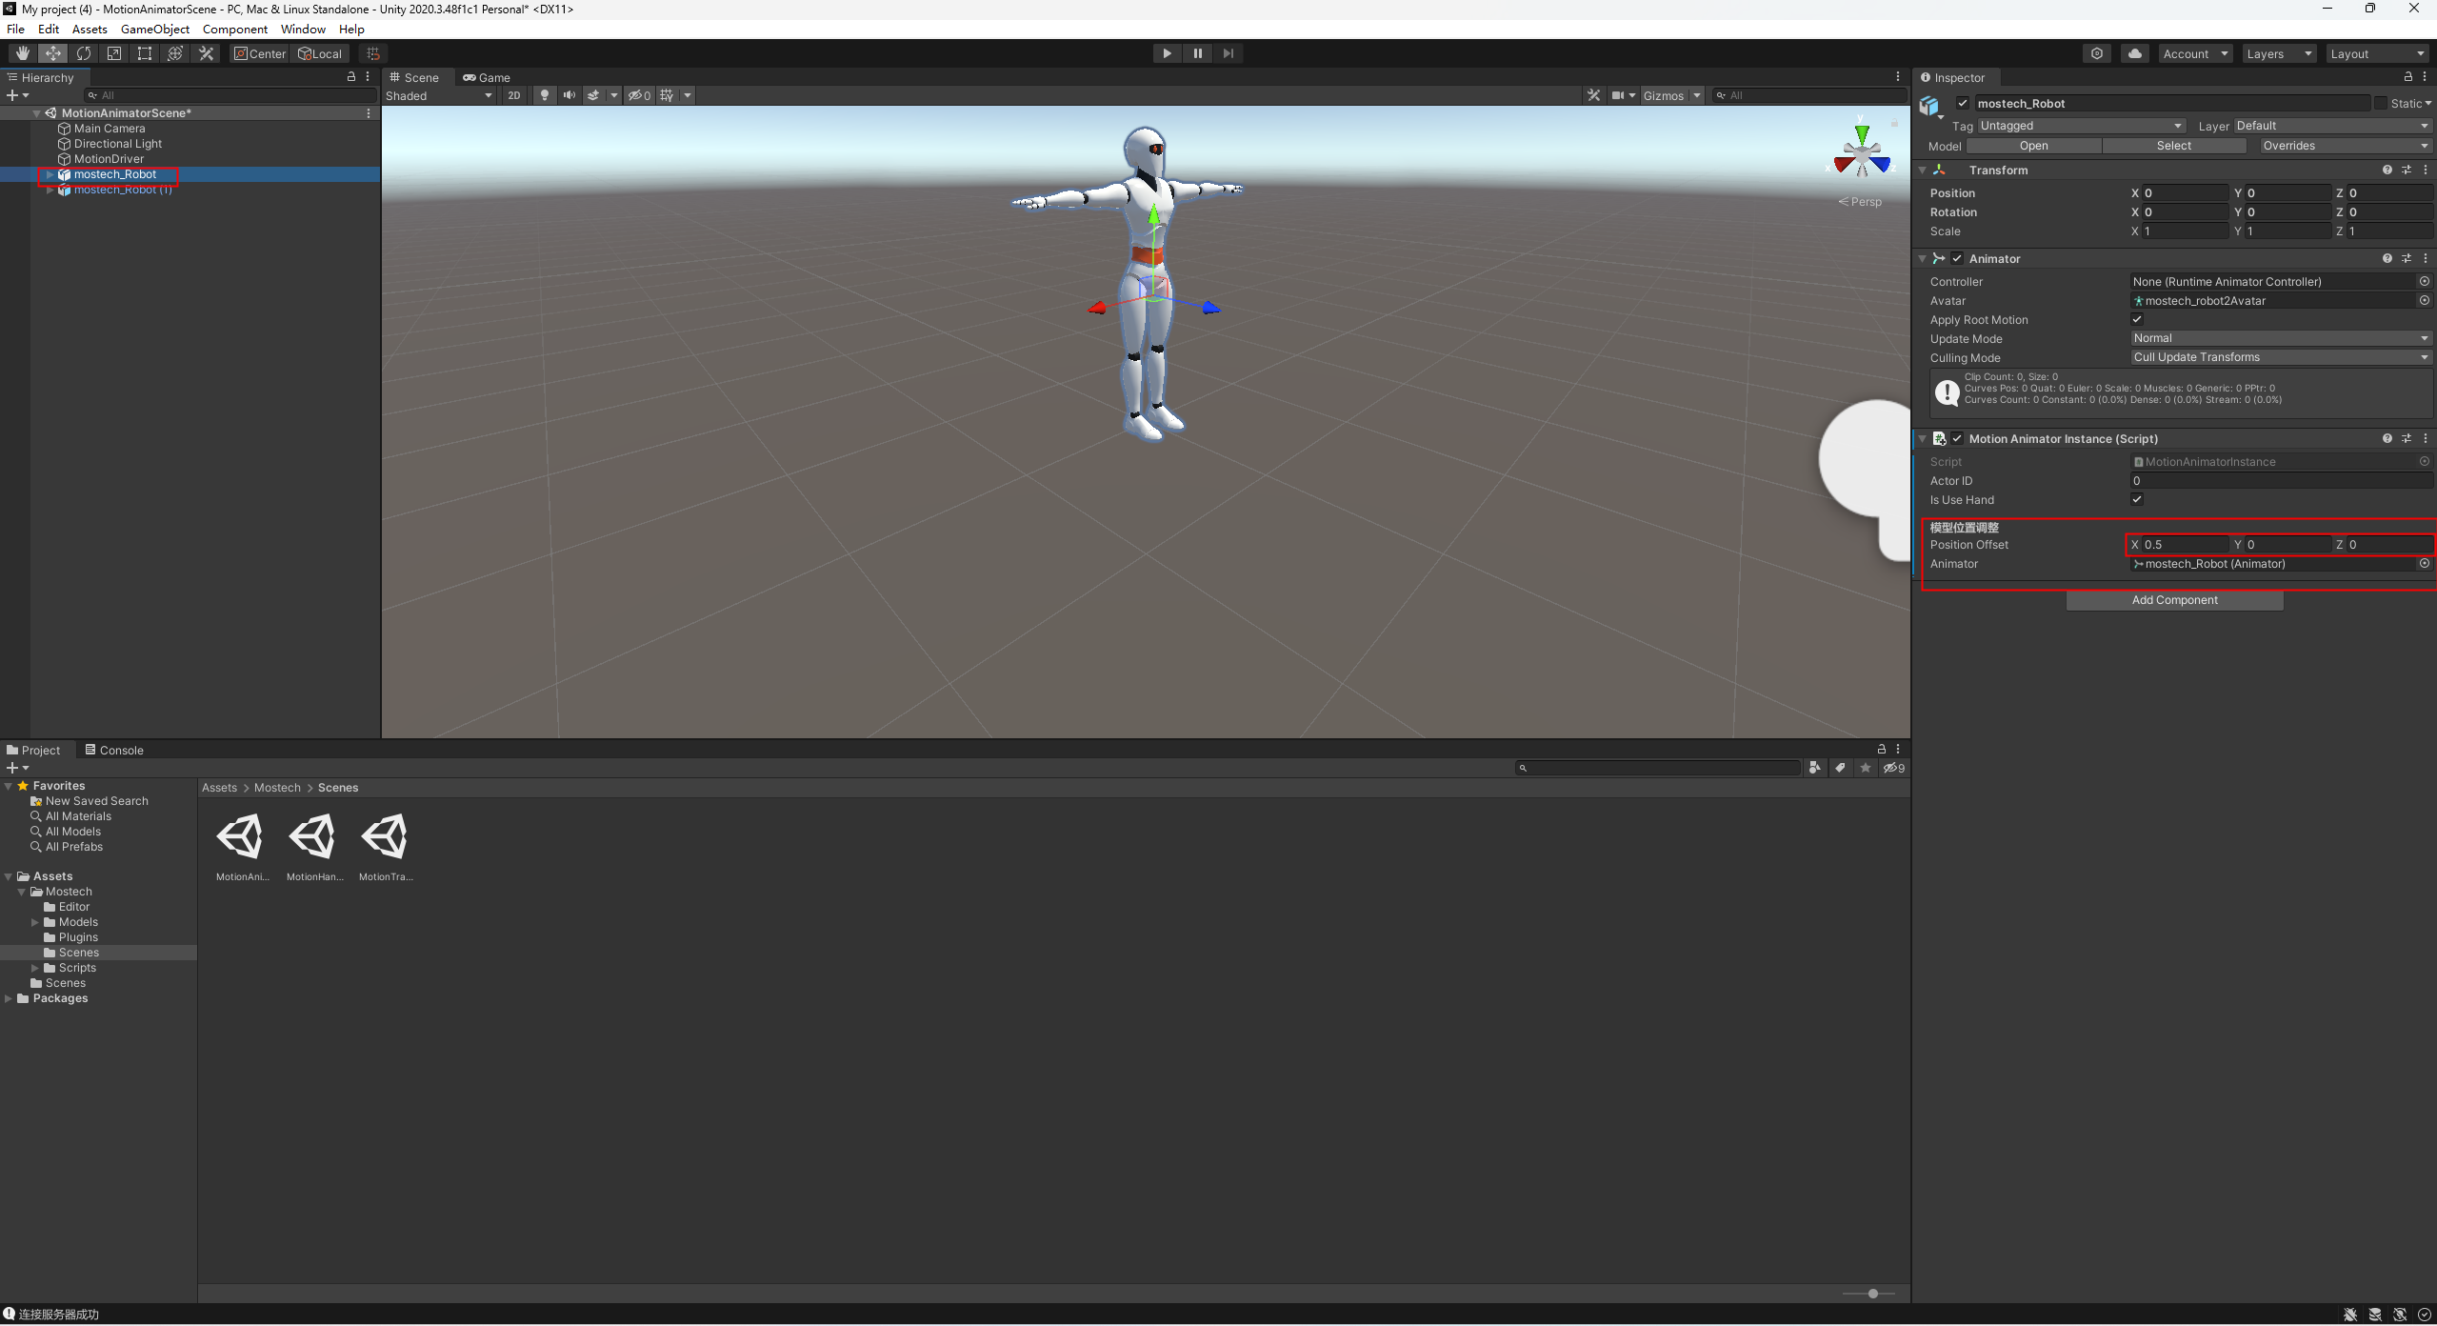Click the project icon size slider
The image size is (2437, 1326).
pos(1872,1294)
